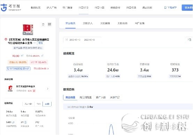This screenshot has width=193, height=135.
Task: Switch to the 商品概览 tab
Action: (x=70, y=23)
